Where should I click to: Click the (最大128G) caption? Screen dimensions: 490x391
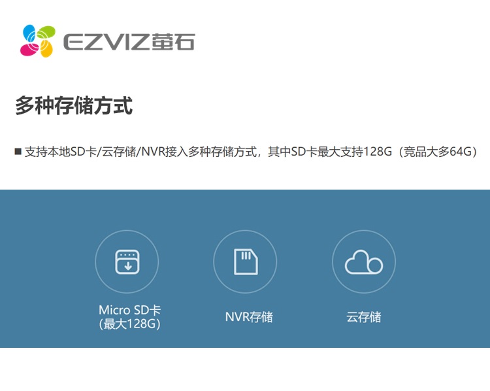coord(130,324)
